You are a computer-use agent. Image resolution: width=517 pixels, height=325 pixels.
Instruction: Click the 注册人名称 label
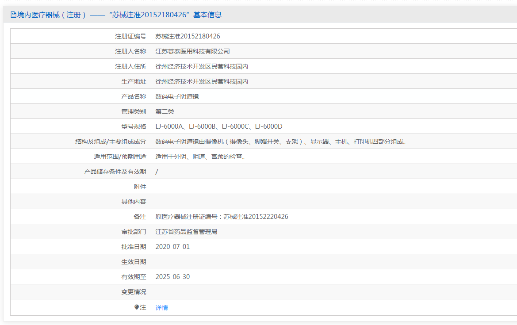pyautogui.click(x=130, y=51)
